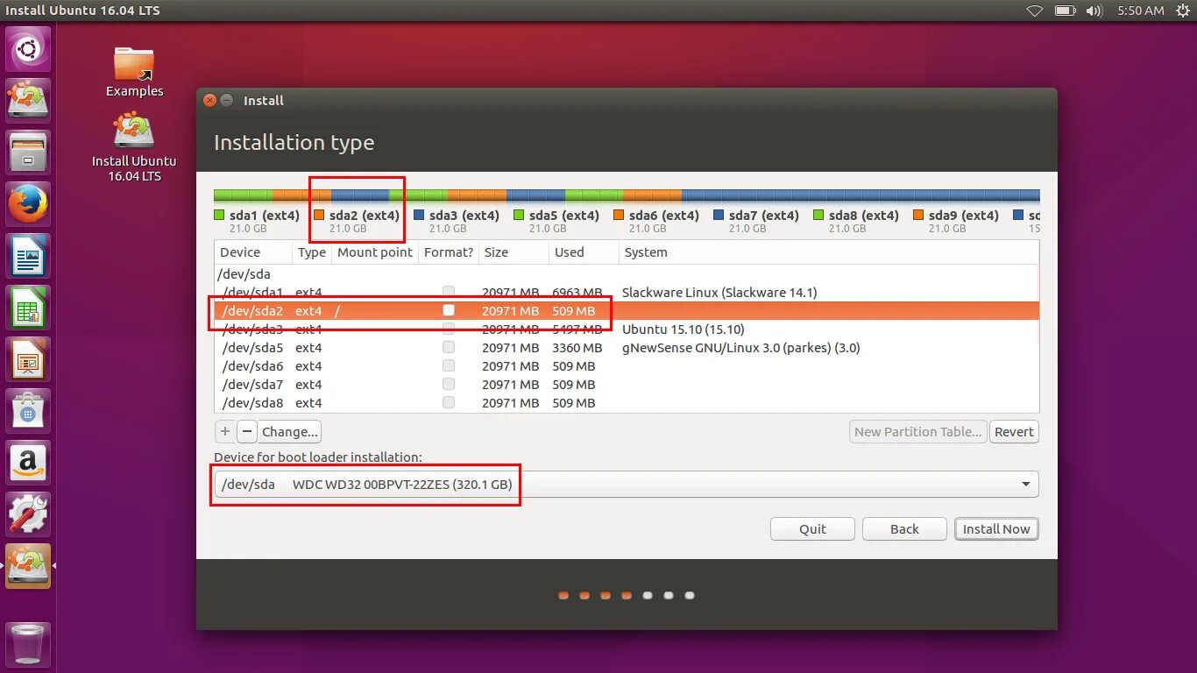The height and width of the screenshot is (673, 1197).
Task: Click the minus button to delete partition
Action: 247,431
